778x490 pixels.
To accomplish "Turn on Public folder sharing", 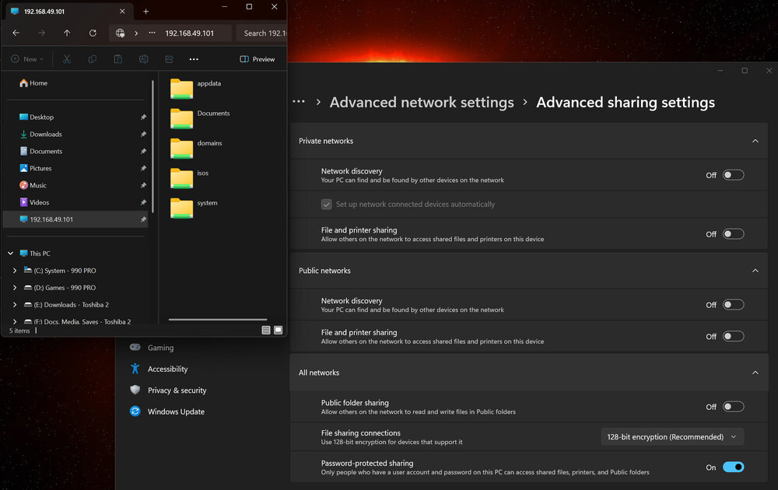I will [x=734, y=407].
